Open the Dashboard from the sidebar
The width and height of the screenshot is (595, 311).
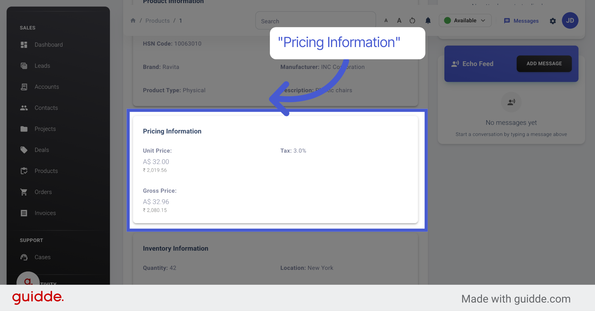49,45
